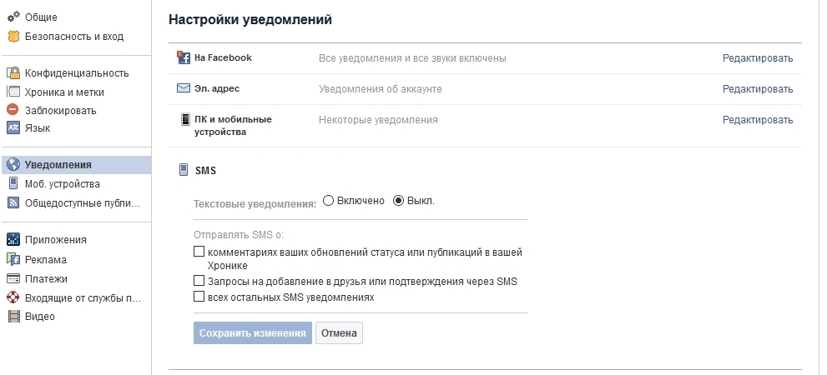Select the Выкл. radio button
This screenshot has height=375, width=827.
click(398, 201)
